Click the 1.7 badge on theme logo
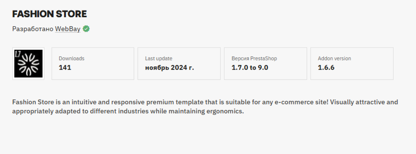This screenshot has width=416, height=154. [18, 54]
